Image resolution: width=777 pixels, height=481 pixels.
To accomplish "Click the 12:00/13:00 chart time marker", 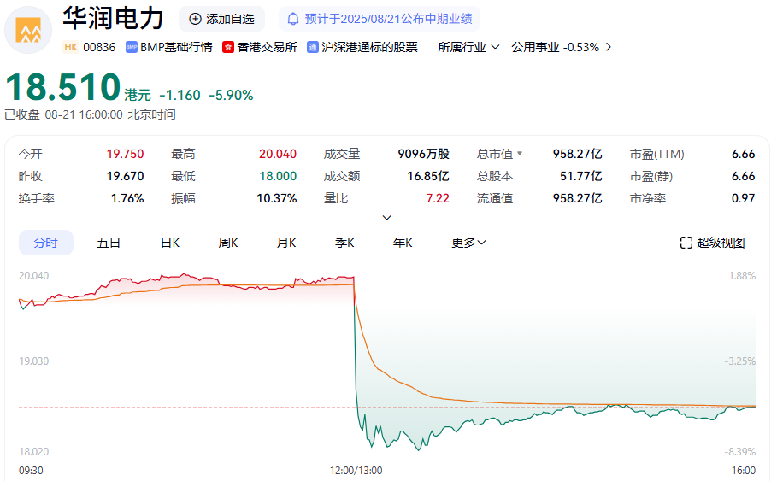I will (x=356, y=471).
